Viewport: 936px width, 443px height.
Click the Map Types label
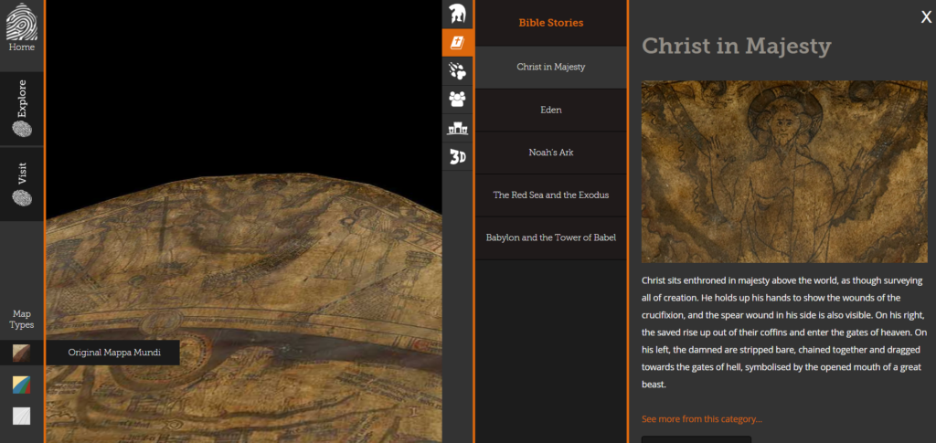[x=22, y=320]
